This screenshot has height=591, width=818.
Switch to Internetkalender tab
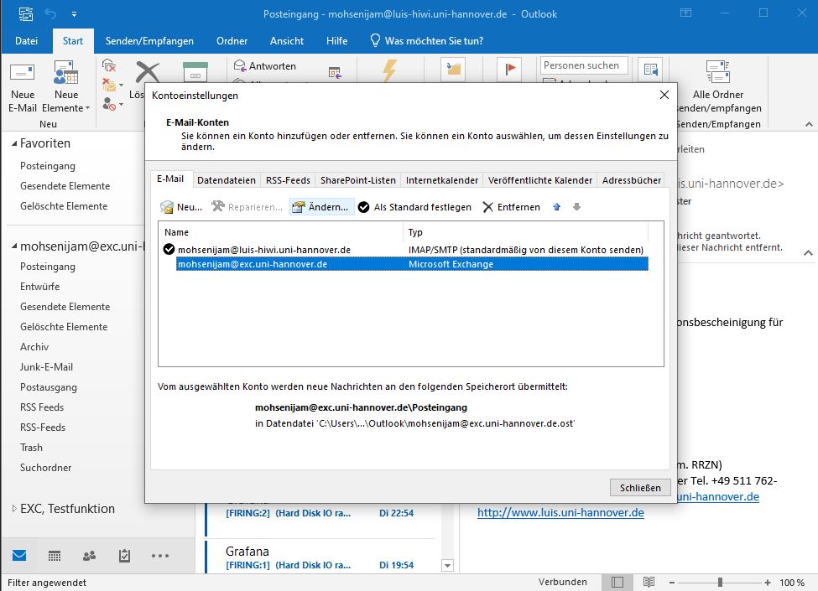442,179
